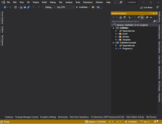Open the Debug configuration dropdown
162x124 pixels.
(x=50, y=7)
